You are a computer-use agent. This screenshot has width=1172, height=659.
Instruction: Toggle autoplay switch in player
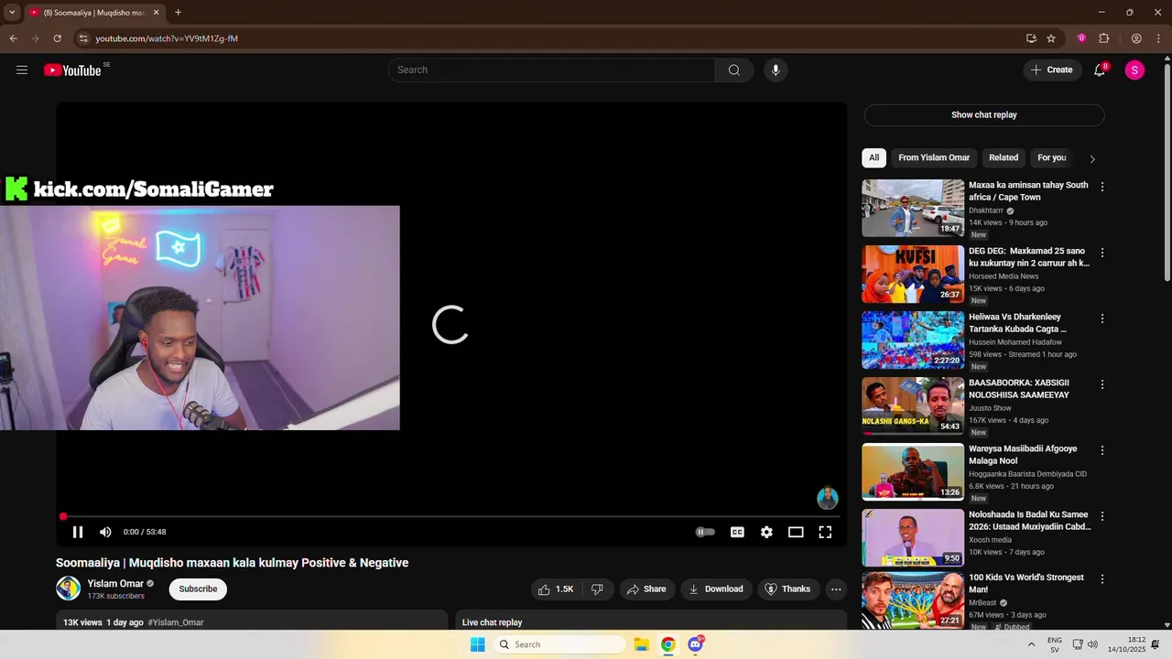click(x=705, y=532)
